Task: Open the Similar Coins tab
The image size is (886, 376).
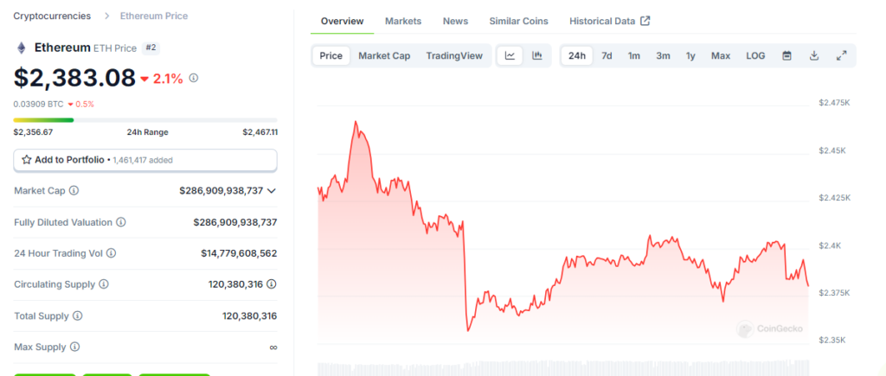Action: click(519, 22)
